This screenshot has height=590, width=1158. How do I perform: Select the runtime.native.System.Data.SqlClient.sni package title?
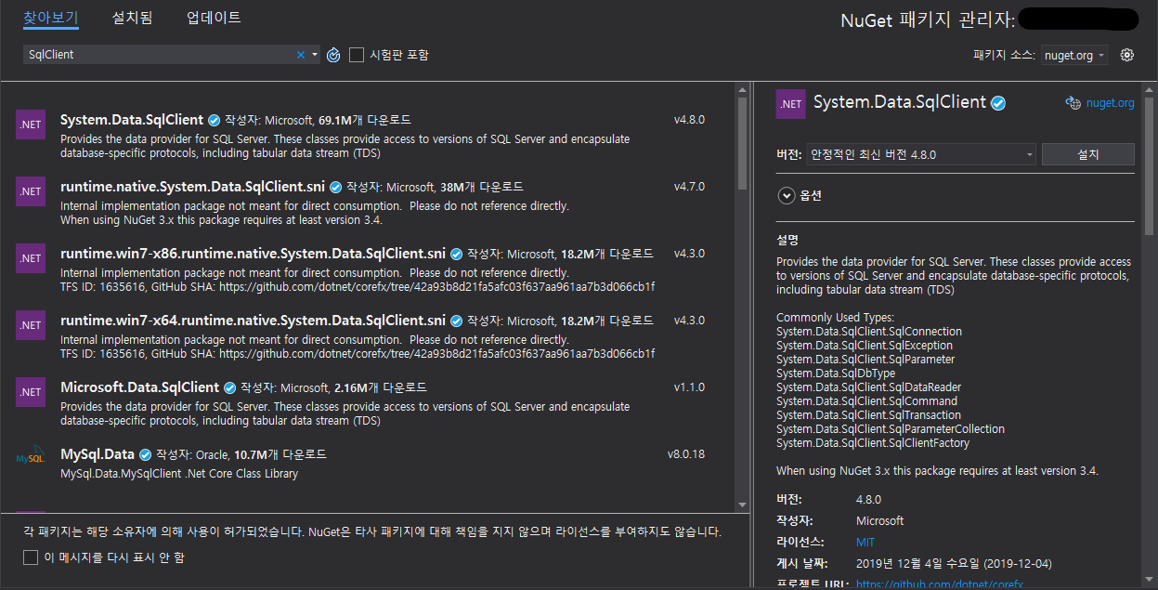(193, 187)
